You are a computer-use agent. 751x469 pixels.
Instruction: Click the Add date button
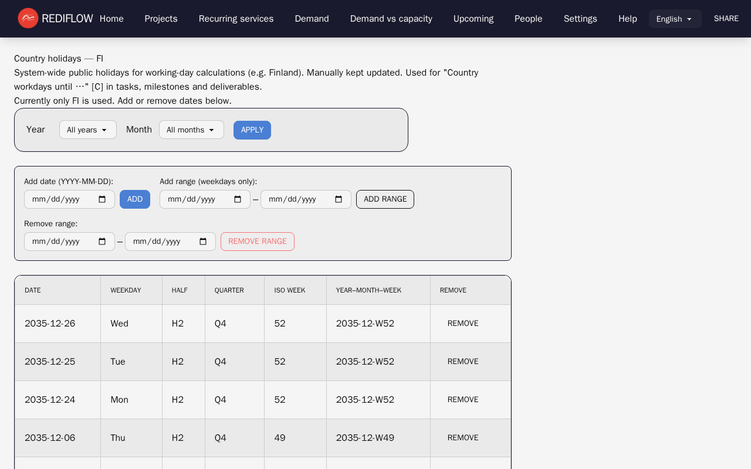(x=135, y=199)
